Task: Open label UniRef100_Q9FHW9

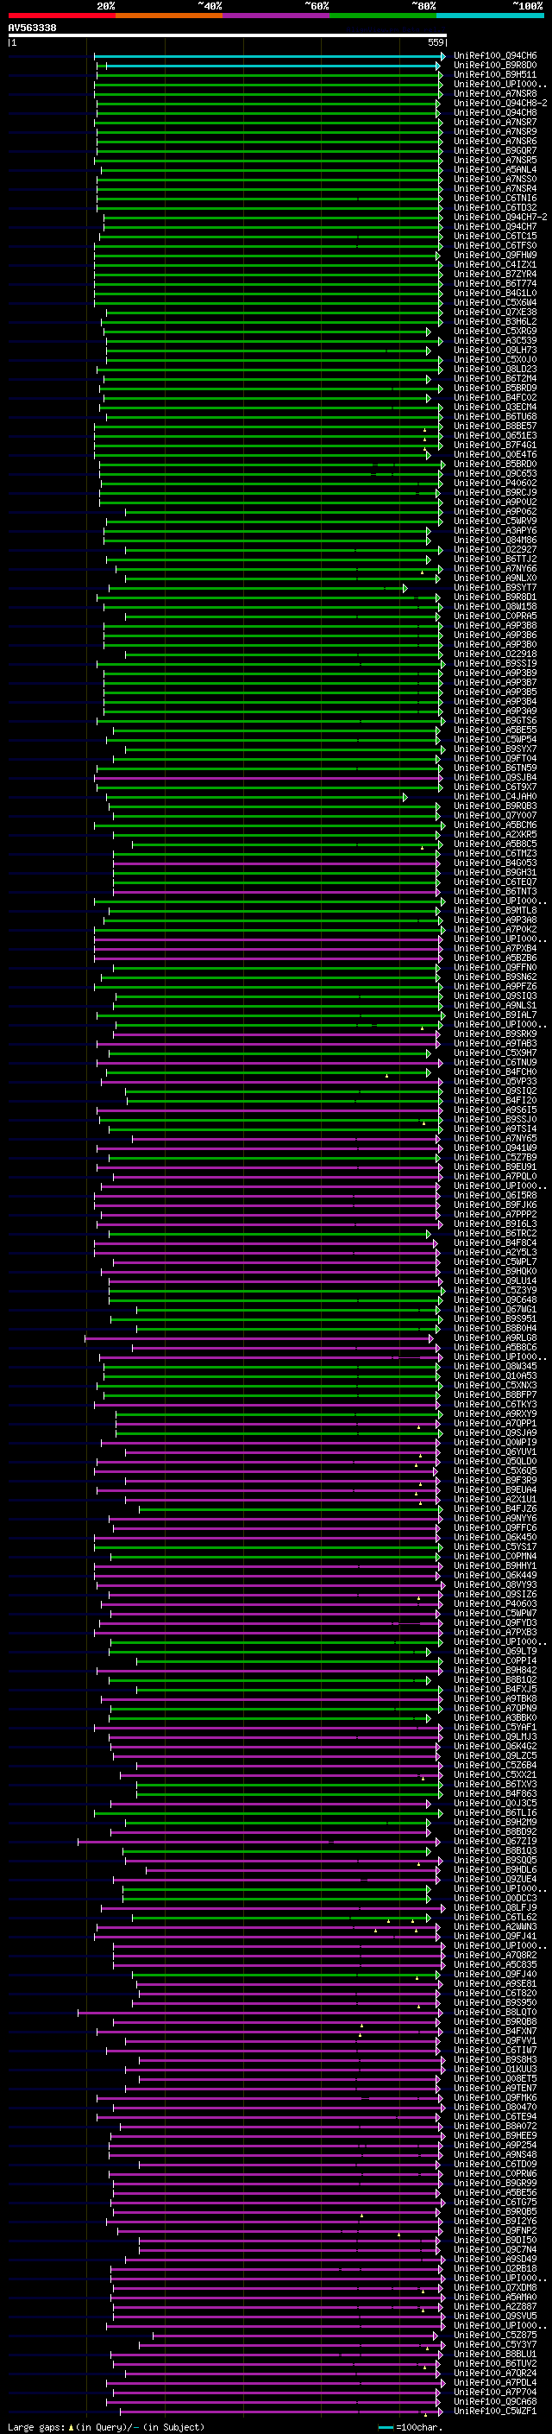Action: pyautogui.click(x=495, y=255)
